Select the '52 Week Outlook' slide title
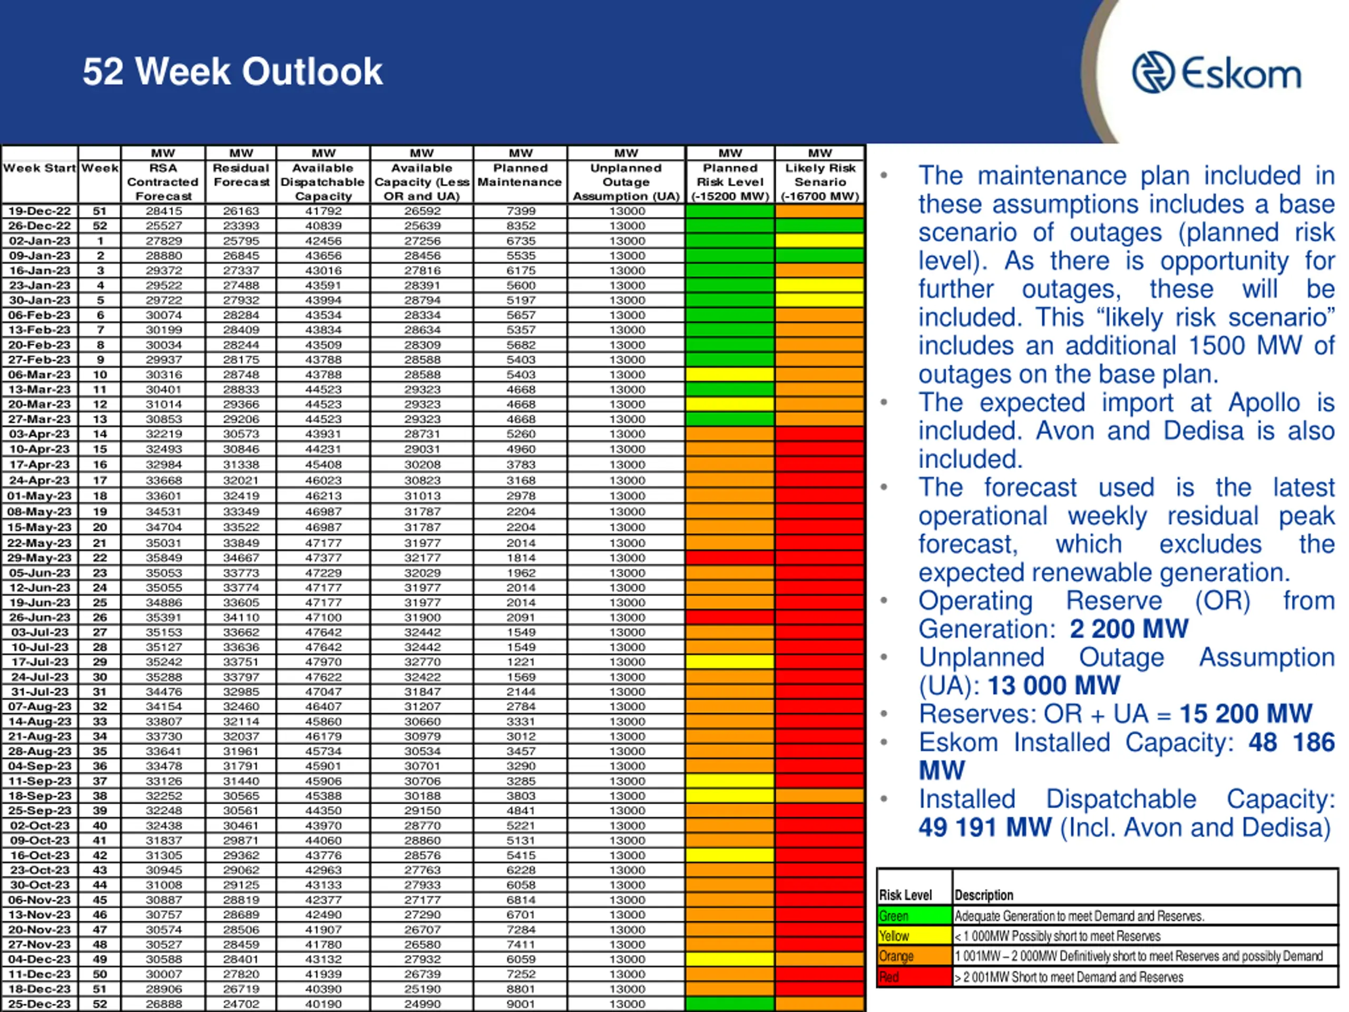Image resolution: width=1349 pixels, height=1012 pixels. coord(232,71)
